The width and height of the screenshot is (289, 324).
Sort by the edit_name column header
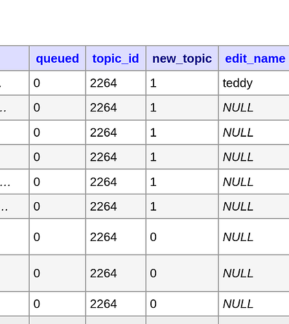pyautogui.click(x=255, y=59)
